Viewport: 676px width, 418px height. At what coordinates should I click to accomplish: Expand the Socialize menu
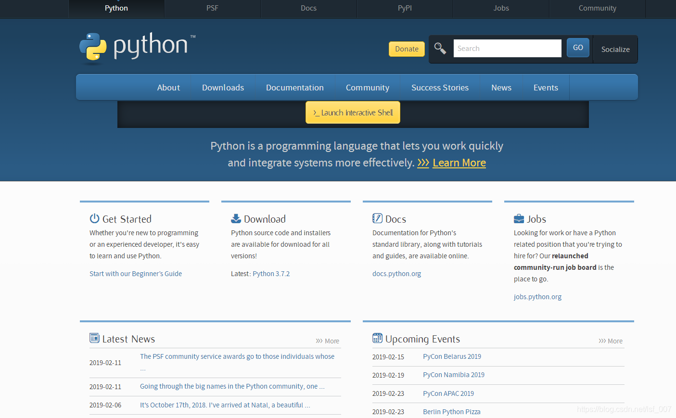[x=615, y=49]
